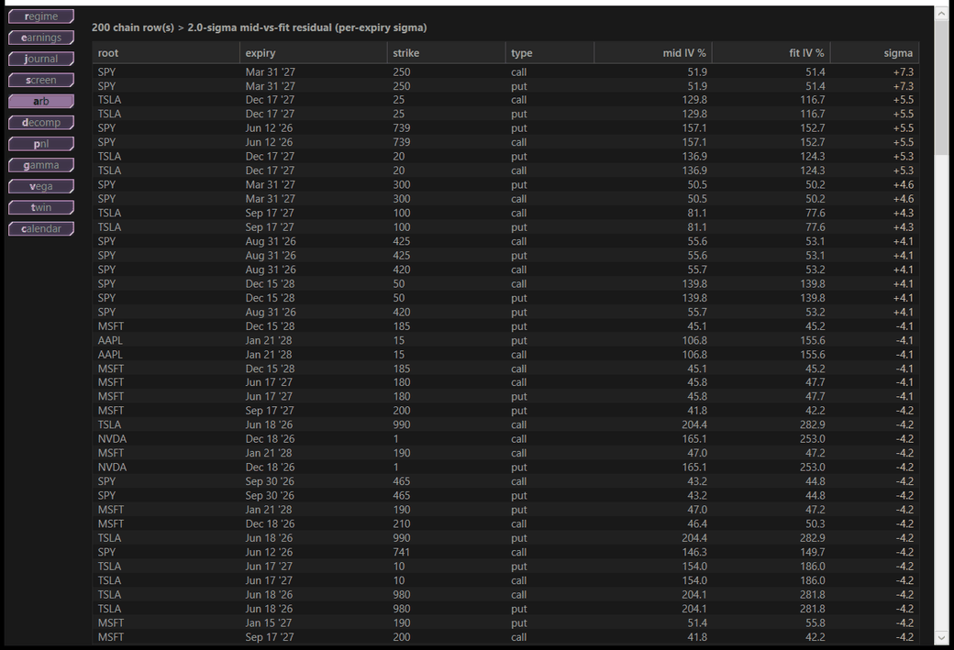Open the regime sidebar tab
Image resolution: width=954 pixels, height=650 pixels.
coord(41,17)
